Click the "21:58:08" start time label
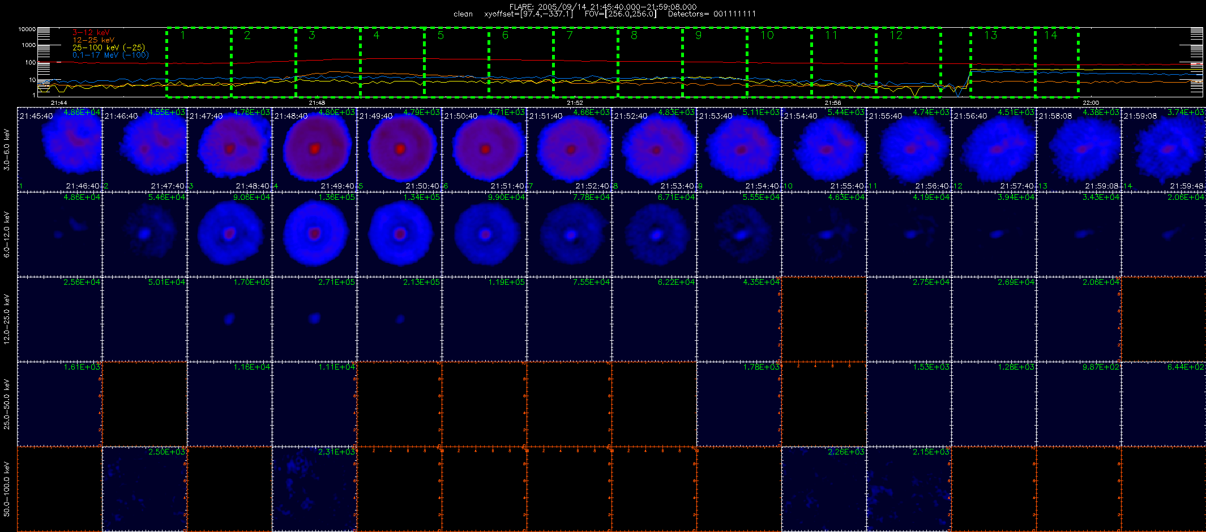The image size is (1206, 532). pos(1055,116)
